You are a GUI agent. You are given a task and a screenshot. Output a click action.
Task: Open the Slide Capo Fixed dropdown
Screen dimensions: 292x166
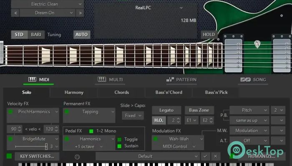133,115
